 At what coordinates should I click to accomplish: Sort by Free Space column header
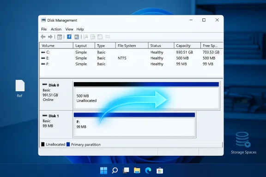(212, 46)
